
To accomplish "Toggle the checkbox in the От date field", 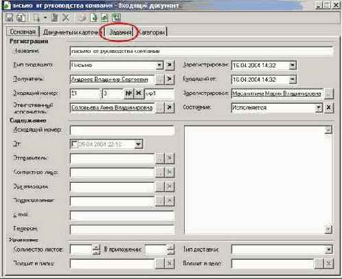I will [x=74, y=144].
